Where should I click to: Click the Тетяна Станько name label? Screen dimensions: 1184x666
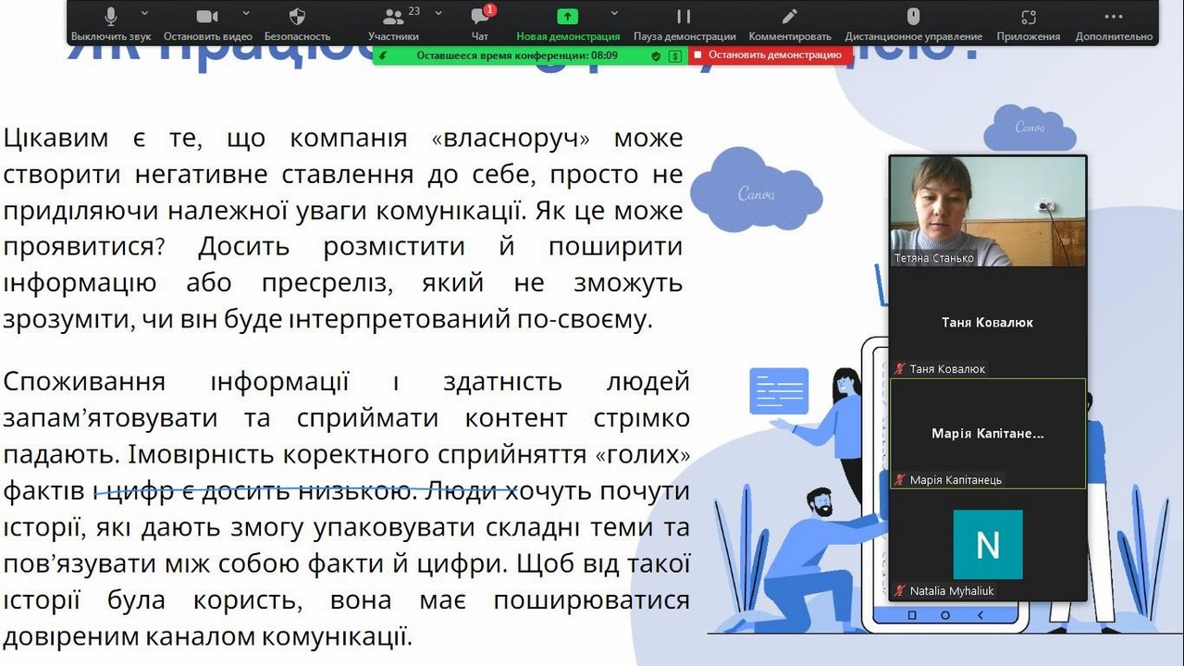tap(933, 258)
